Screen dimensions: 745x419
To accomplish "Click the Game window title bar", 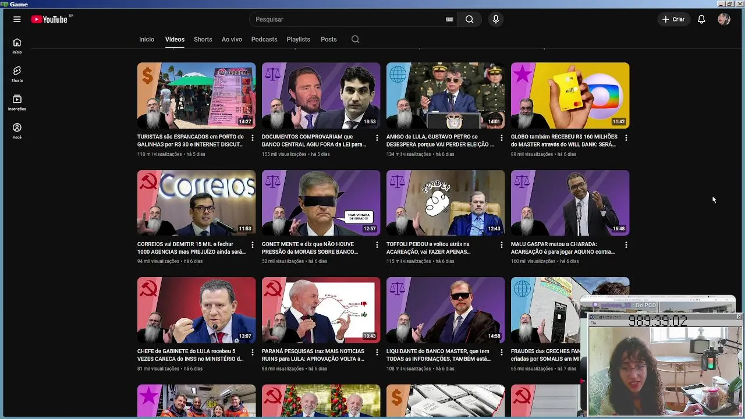I will coord(372,4).
